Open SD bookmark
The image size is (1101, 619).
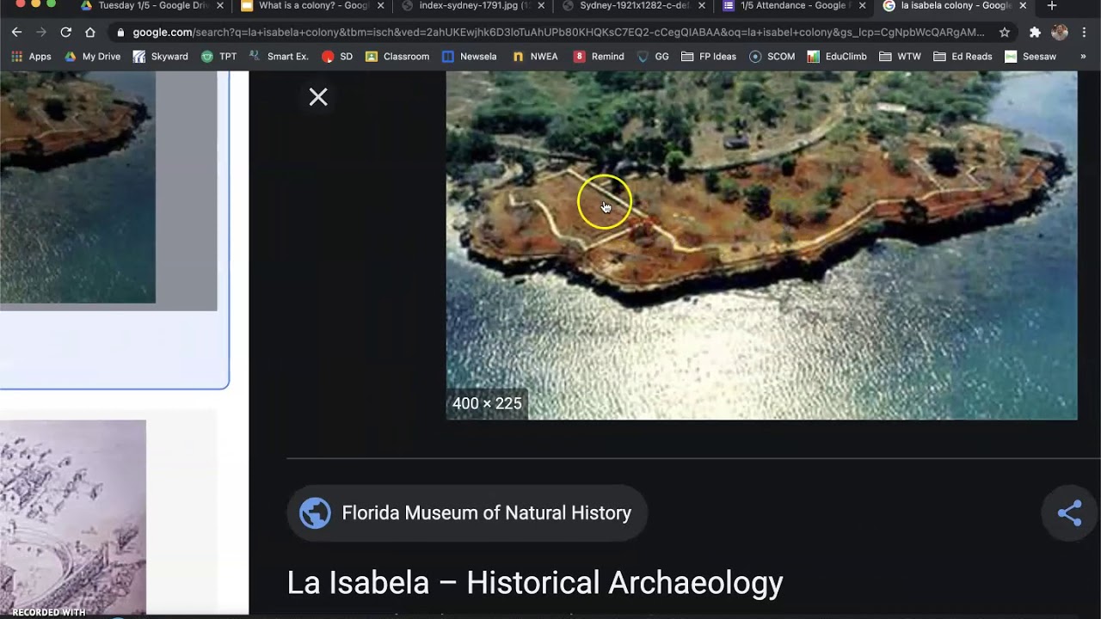[x=337, y=57]
